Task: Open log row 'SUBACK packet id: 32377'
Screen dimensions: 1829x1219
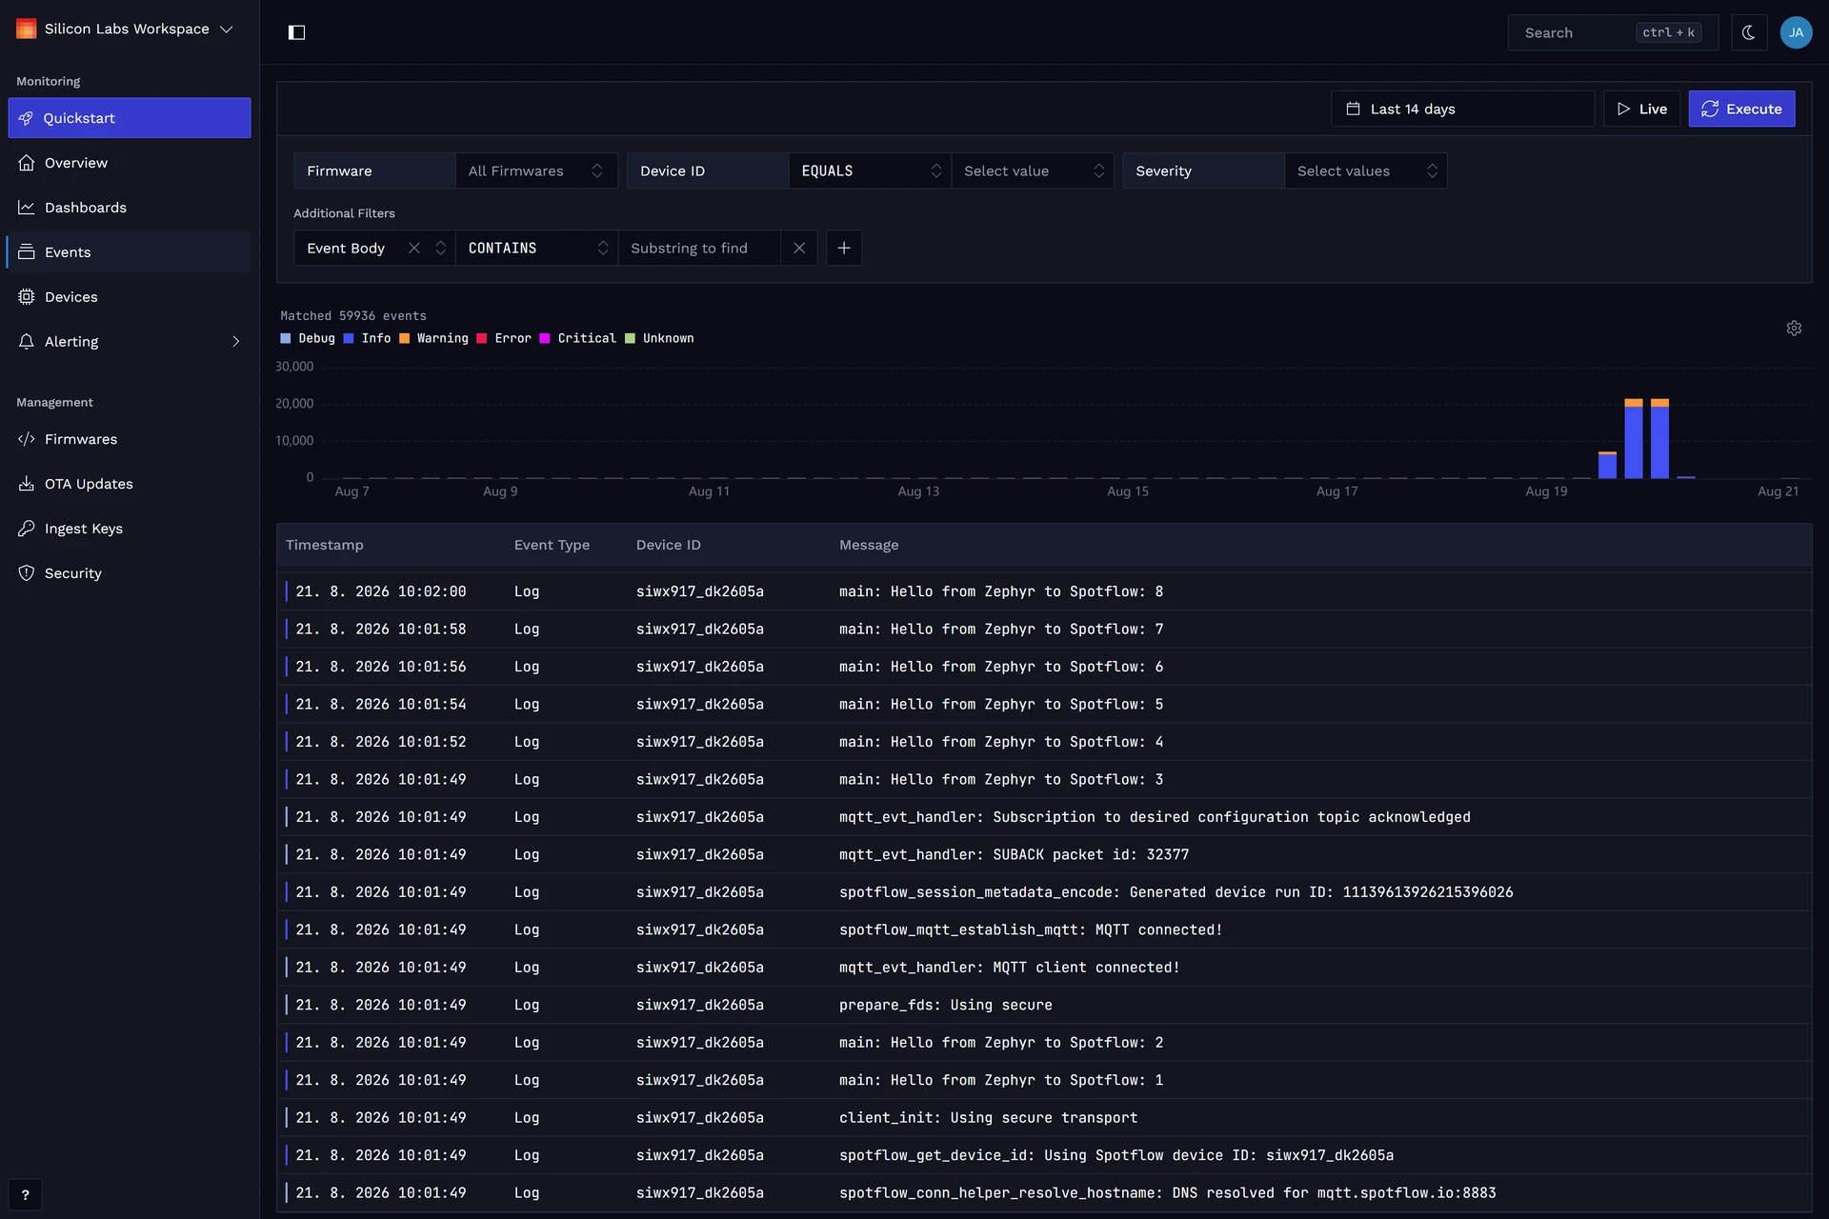Action: tap(1044, 854)
